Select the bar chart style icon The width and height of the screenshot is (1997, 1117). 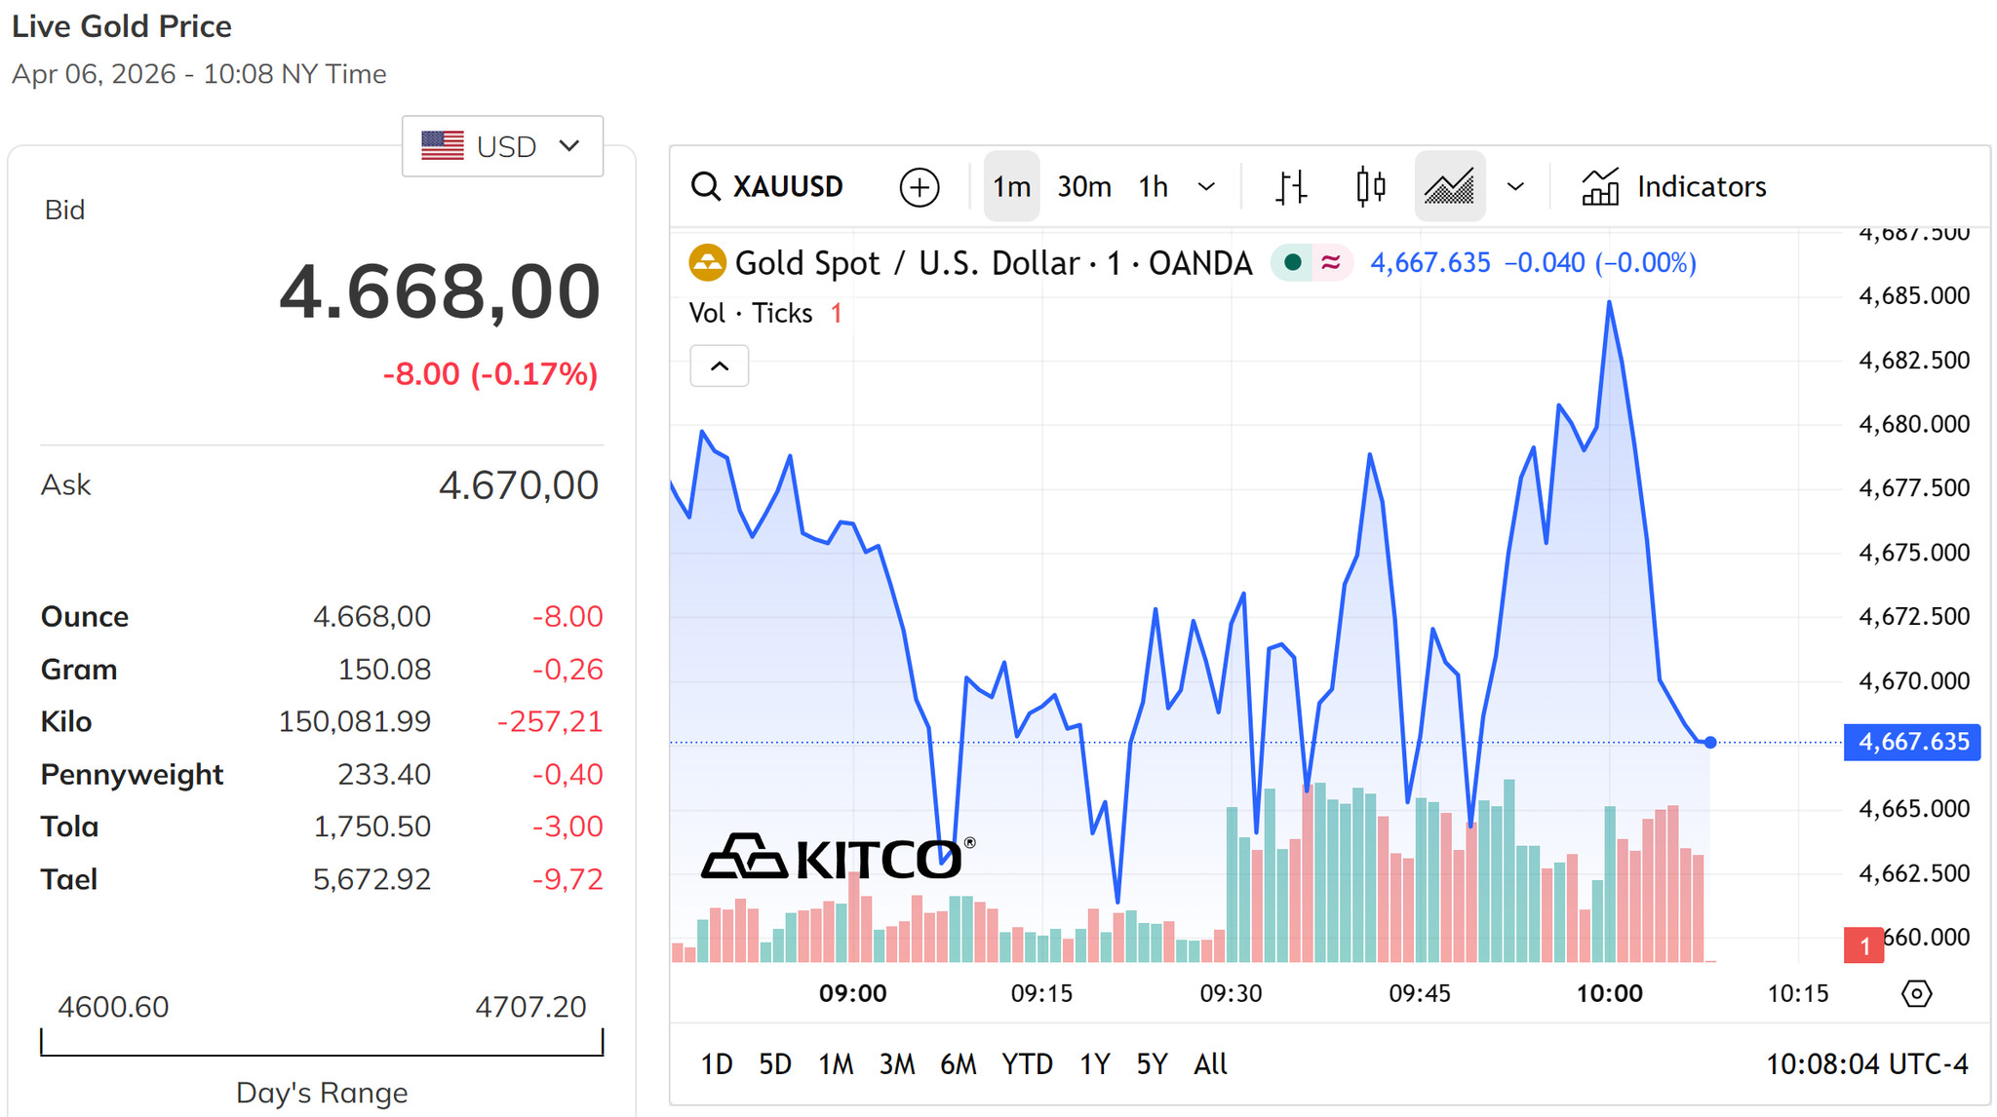coord(1291,186)
